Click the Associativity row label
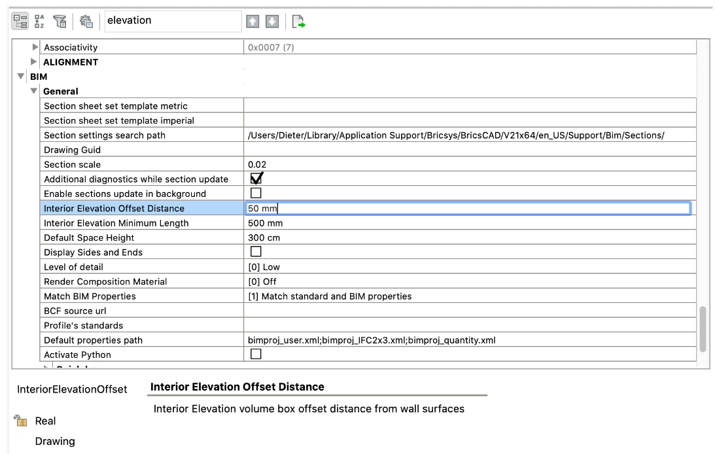This screenshot has width=717, height=454. coord(71,47)
